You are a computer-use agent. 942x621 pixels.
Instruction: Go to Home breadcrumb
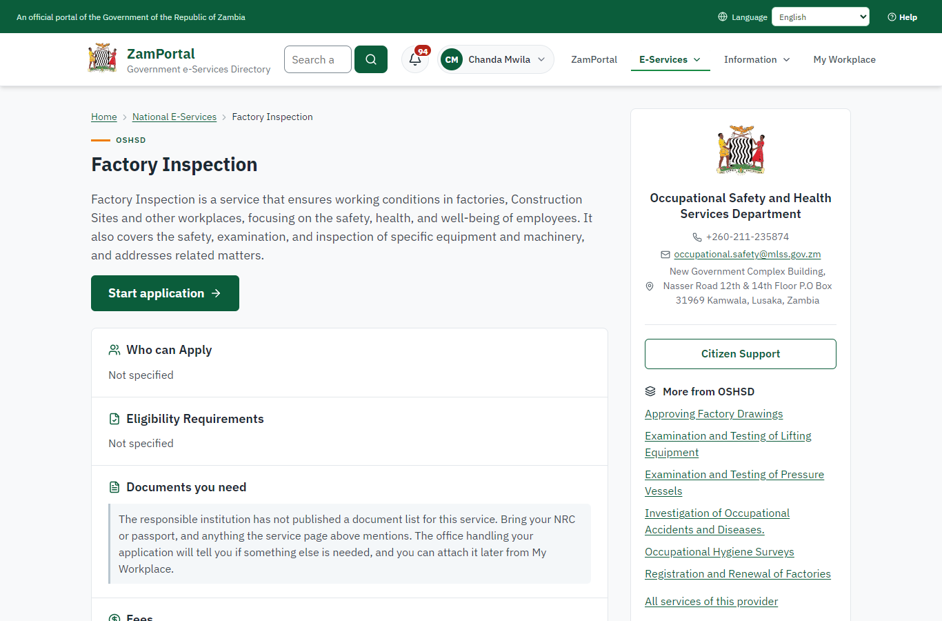tap(104, 117)
